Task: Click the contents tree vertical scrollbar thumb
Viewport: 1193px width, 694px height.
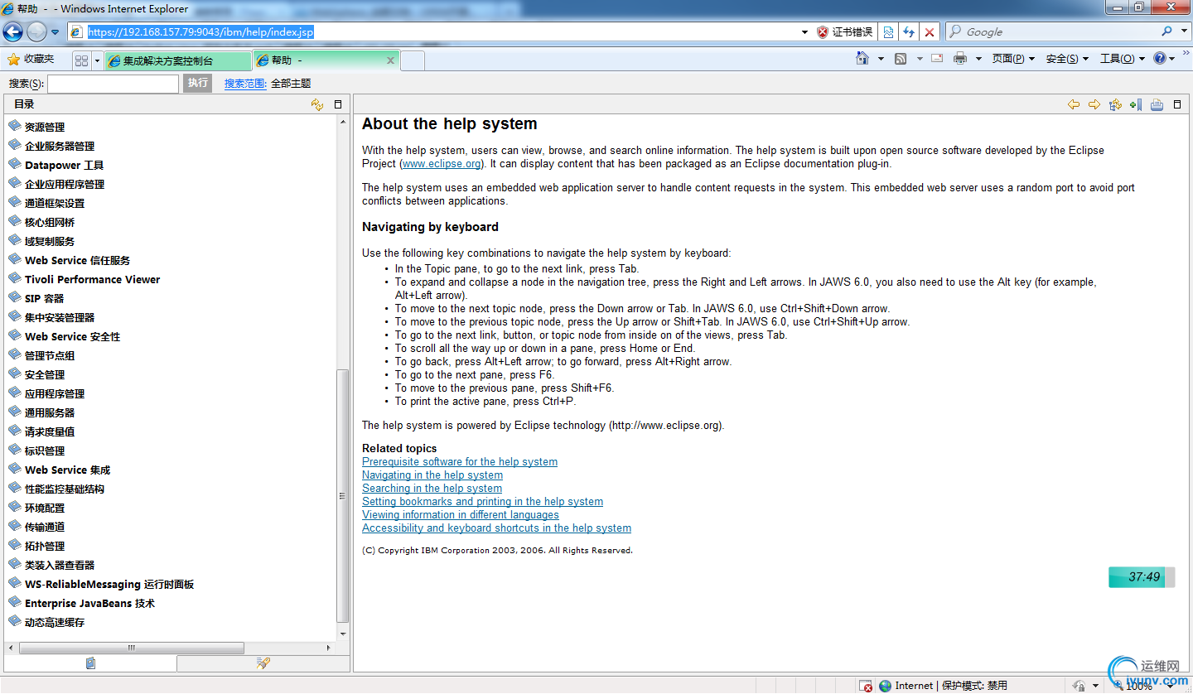Action: [x=343, y=495]
